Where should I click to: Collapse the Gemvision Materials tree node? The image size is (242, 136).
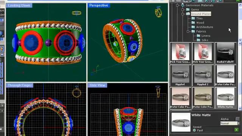click(177, 5)
